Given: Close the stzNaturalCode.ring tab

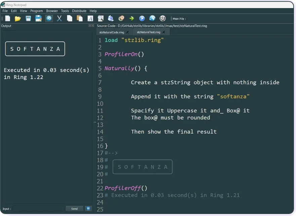Looking at the screenshot, I should [127, 32].
